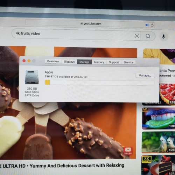Click the YouTube Subscribe watermark on the video
This screenshot has height=175, width=175.
point(128,151)
